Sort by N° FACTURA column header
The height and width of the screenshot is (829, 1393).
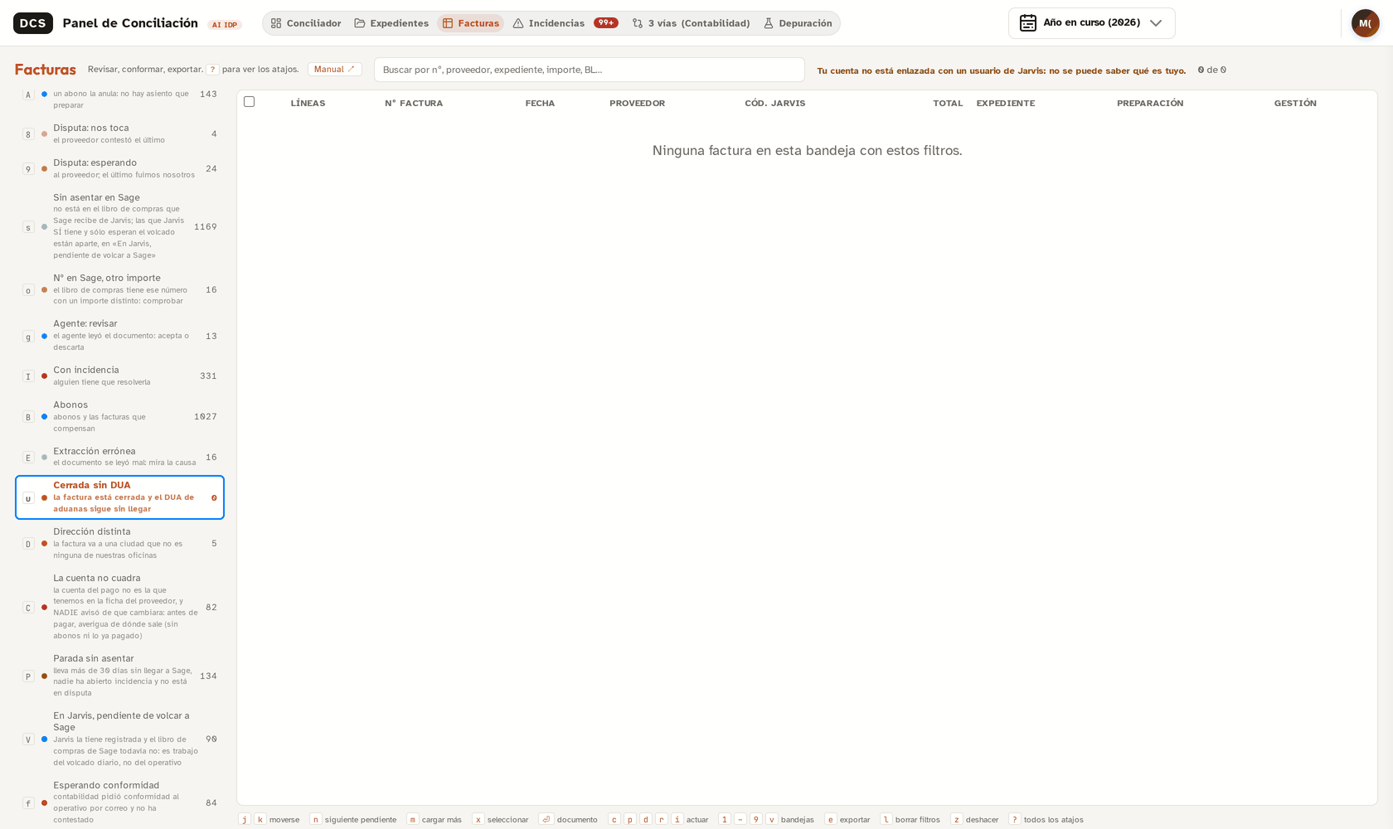pyautogui.click(x=414, y=104)
